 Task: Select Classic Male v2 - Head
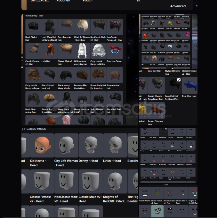tap(91, 181)
